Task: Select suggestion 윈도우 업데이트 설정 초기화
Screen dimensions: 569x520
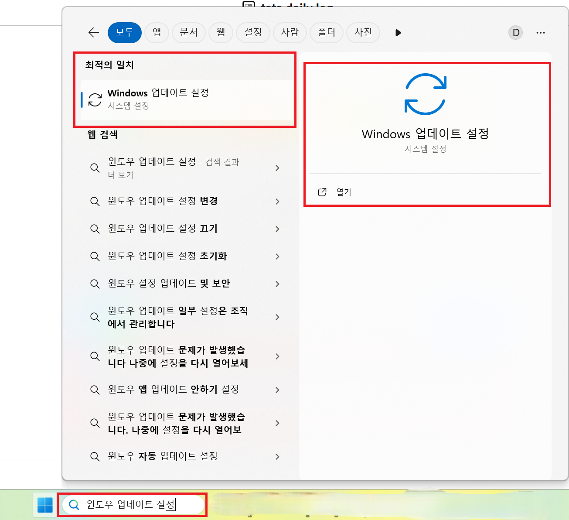Action: click(x=187, y=256)
